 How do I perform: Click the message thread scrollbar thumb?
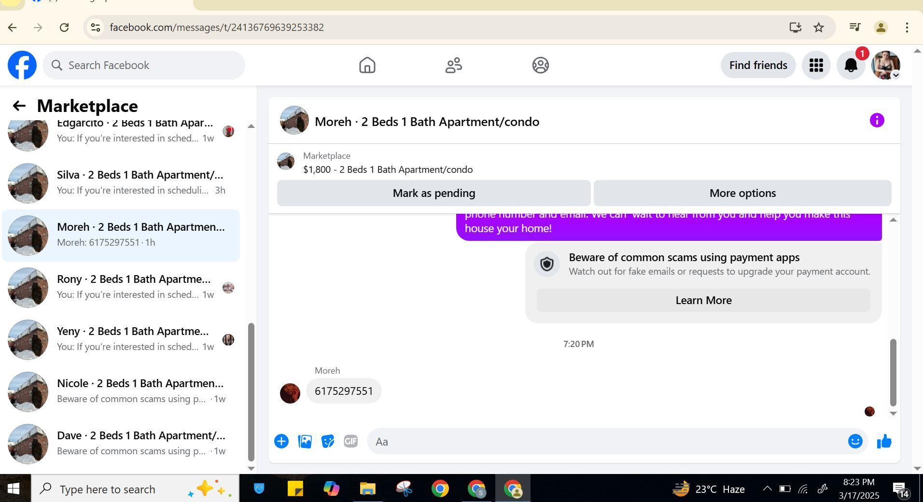point(893,372)
